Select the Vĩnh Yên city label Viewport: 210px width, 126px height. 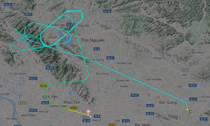[x=50, y=97]
